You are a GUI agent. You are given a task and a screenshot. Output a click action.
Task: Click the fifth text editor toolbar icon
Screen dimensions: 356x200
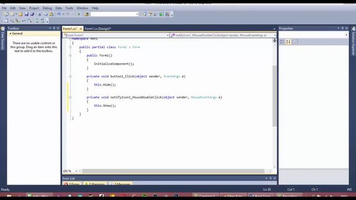click(x=29, y=21)
